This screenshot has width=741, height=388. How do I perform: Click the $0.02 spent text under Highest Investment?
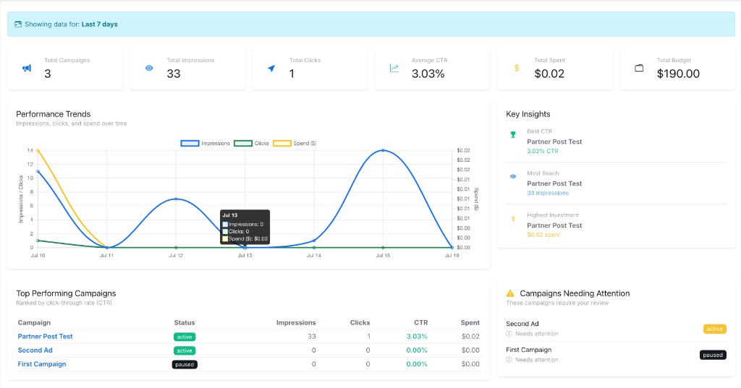click(x=543, y=235)
